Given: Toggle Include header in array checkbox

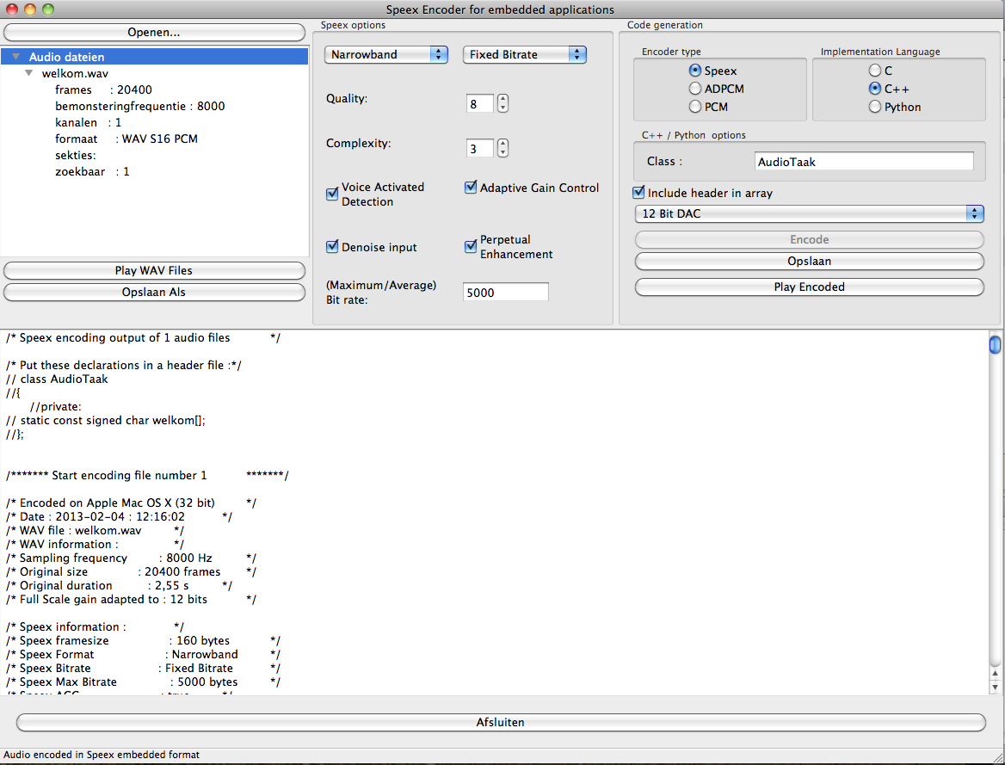Looking at the screenshot, I should tap(638, 193).
